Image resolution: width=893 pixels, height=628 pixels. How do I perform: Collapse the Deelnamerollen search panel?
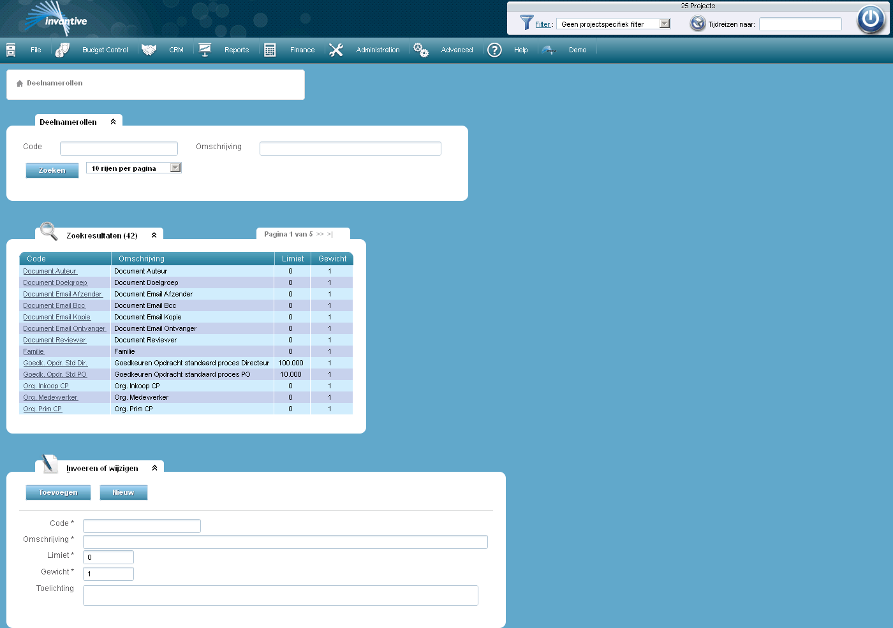(113, 122)
